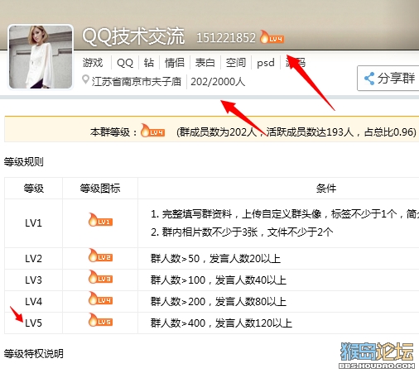Image resolution: width=419 pixels, height=373 pixels.
Task: Click the 条件 column header
Action: pyautogui.click(x=326, y=189)
